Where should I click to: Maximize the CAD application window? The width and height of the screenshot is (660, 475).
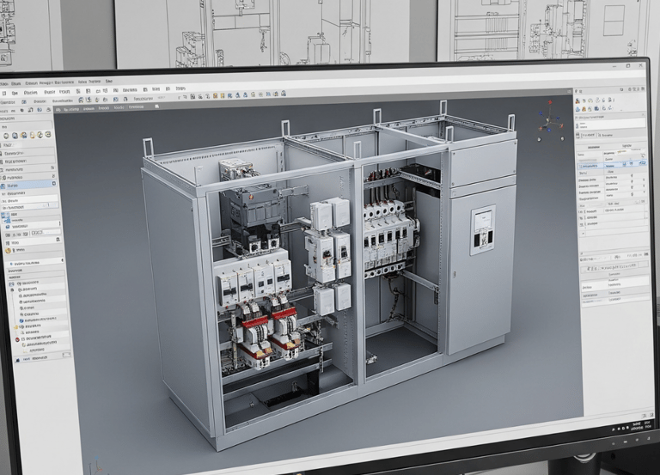point(628,65)
